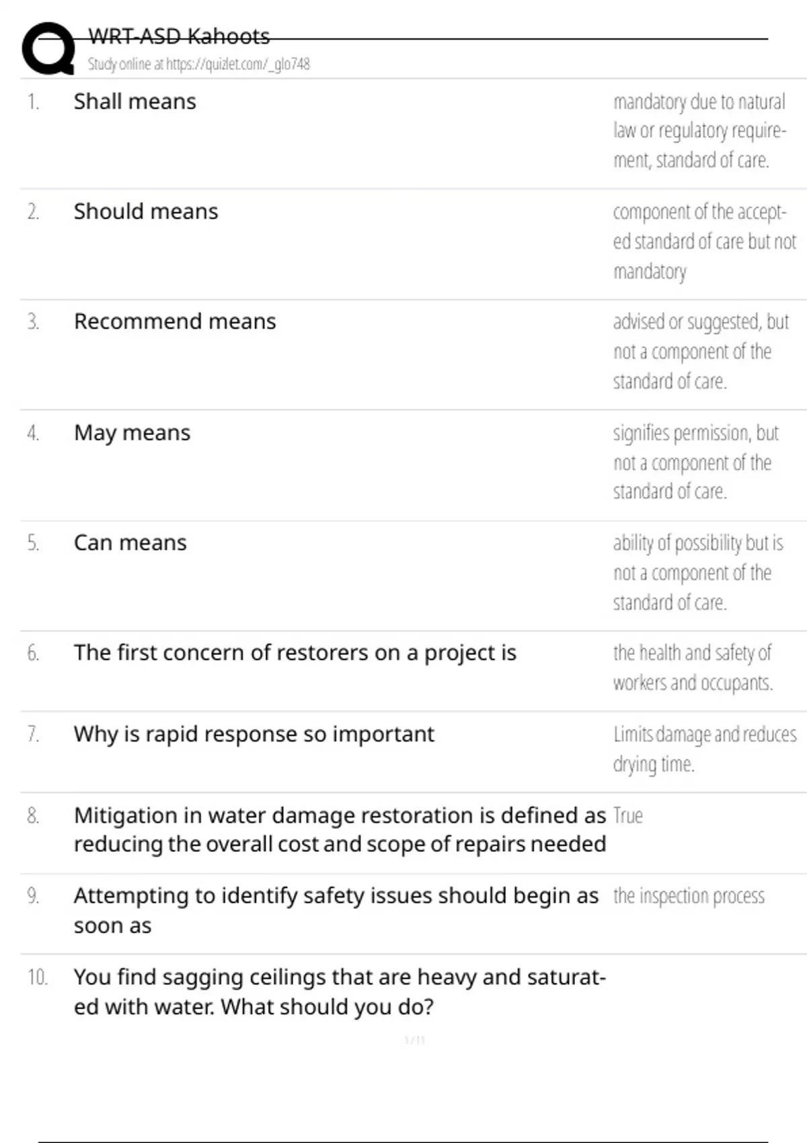
Task: Select the mitigation definition statement
Action: tap(340, 829)
